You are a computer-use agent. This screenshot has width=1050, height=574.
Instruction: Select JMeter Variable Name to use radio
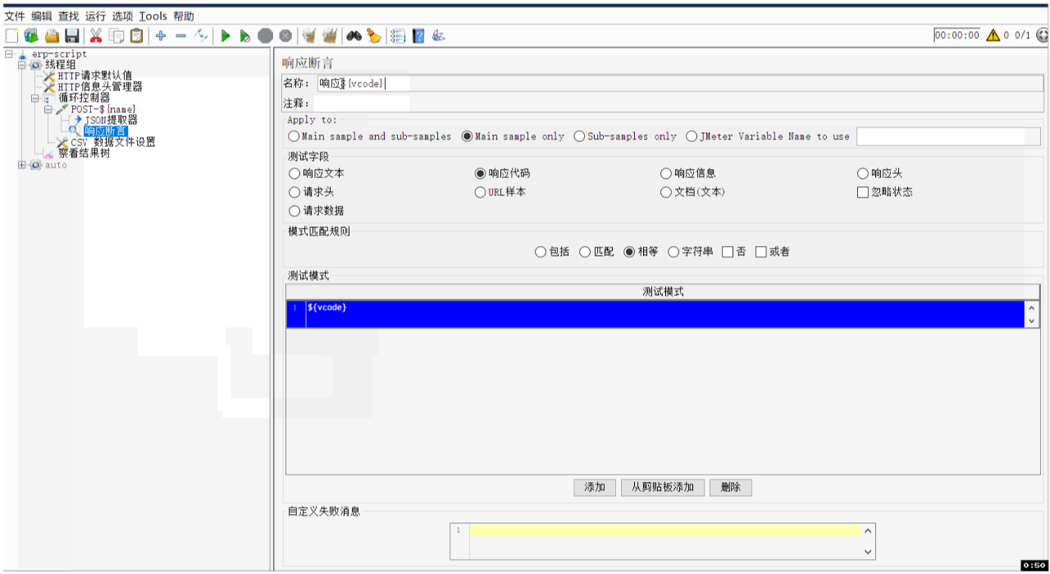coord(692,136)
